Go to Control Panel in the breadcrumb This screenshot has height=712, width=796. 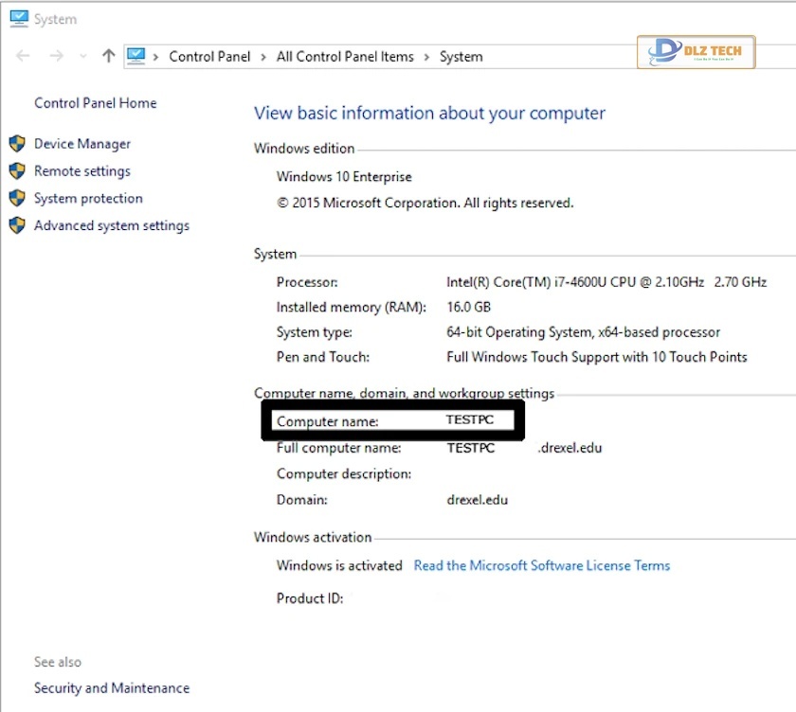coord(209,57)
